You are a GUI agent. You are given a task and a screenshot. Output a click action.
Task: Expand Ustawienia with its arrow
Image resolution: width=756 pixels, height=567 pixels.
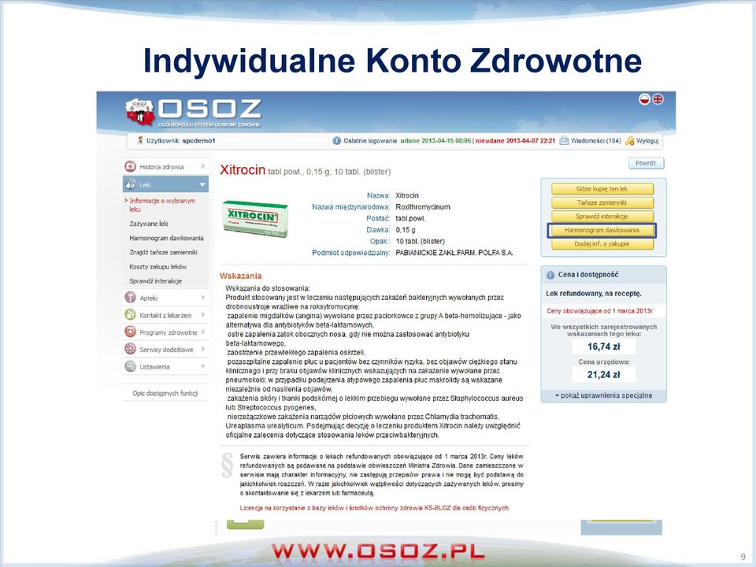coord(203,366)
